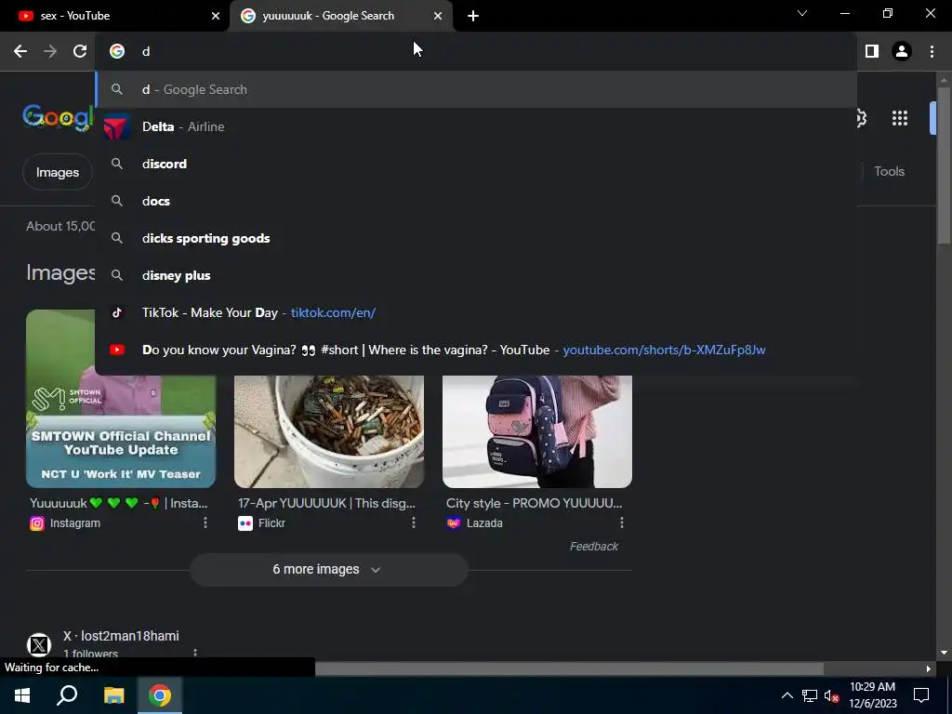Open the TikTok - Make Your Day suggestion
The image size is (952, 714).
(476, 312)
